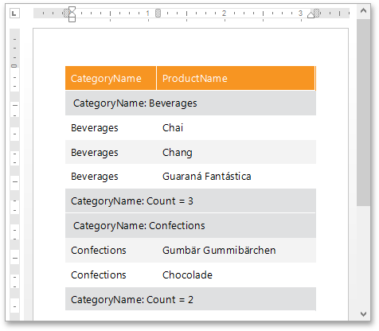This screenshot has height=331, width=379.
Task: Click the tab alignment selector in ruler corner
Action: (14, 13)
